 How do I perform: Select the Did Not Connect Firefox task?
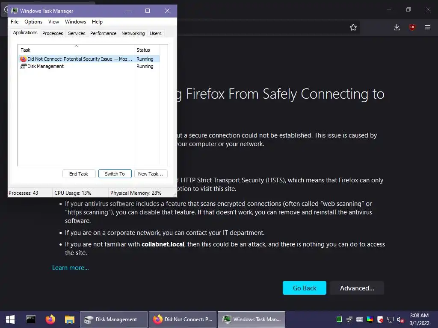point(89,59)
